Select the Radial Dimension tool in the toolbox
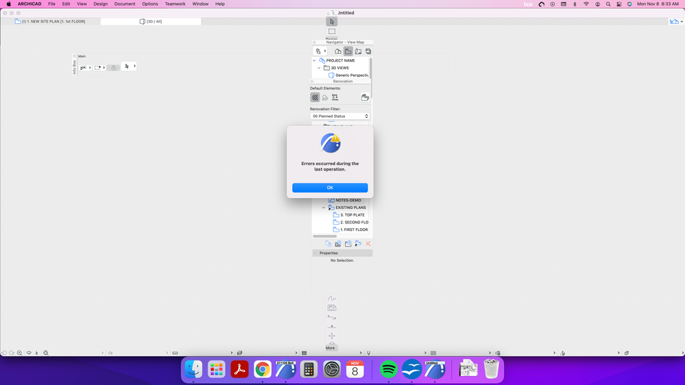Viewport: 685px width, 385px height. (332, 336)
